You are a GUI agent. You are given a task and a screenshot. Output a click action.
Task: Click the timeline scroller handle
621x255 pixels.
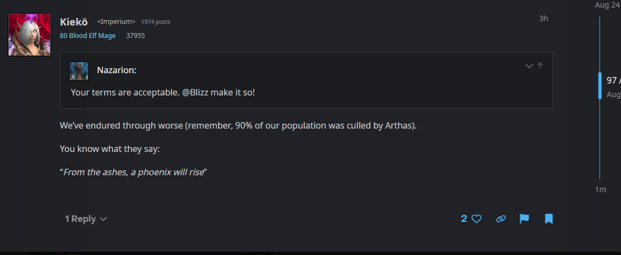[600, 86]
